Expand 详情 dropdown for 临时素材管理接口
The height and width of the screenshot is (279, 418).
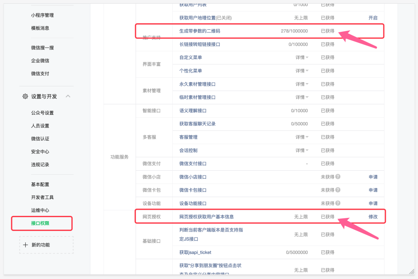302,97
